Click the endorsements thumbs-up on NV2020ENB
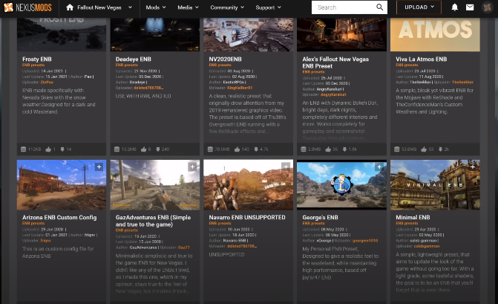Image resolution: width=498 pixels, height=304 pixels. point(237,149)
